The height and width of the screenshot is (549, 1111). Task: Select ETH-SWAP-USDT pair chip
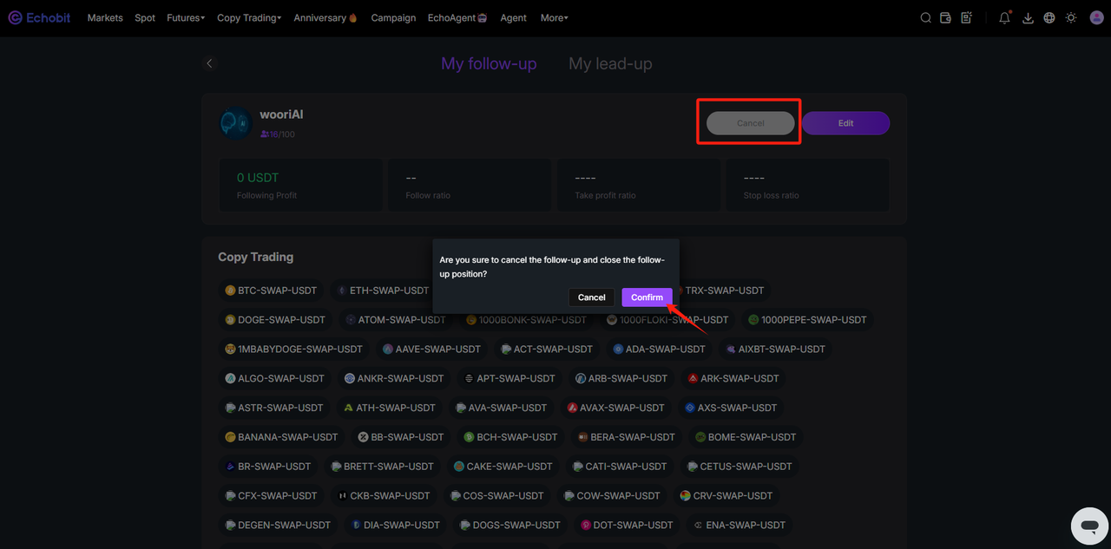tap(383, 291)
